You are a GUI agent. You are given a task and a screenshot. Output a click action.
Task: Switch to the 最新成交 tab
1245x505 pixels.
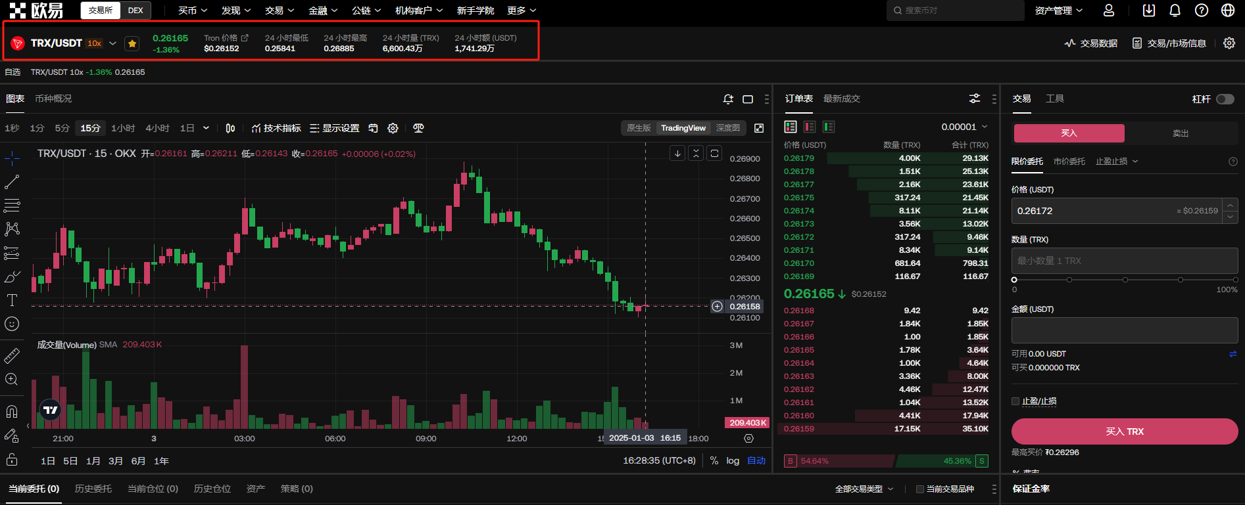(841, 99)
